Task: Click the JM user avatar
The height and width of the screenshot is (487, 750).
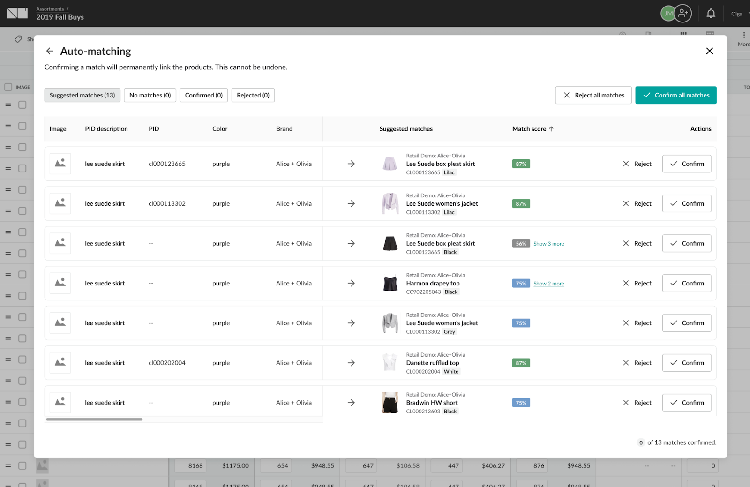Action: 667,14
